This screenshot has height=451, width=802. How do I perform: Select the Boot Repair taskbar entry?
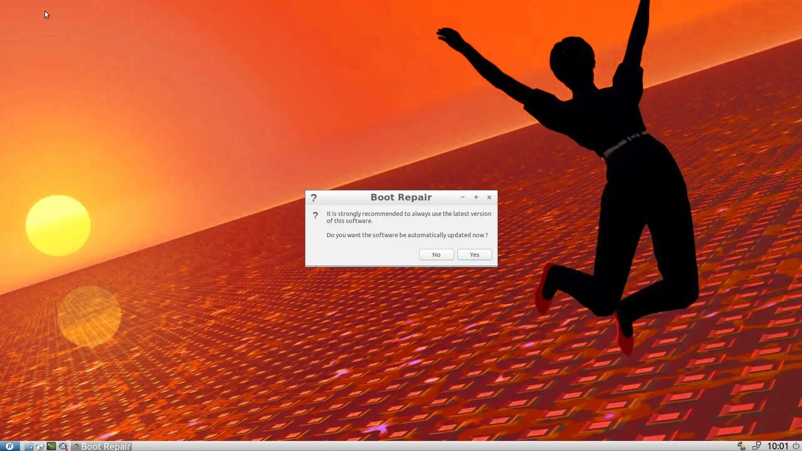pos(102,446)
